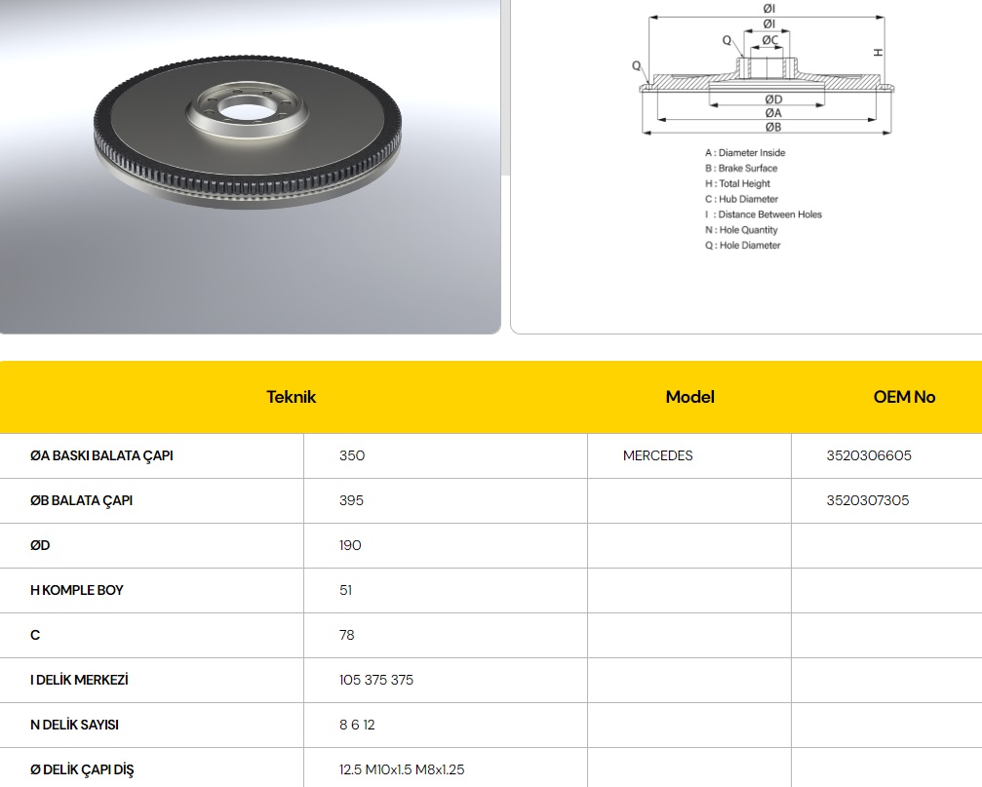
Task: Click the Ø DELİK ÇAPI DİŞ value
Action: [x=401, y=769]
